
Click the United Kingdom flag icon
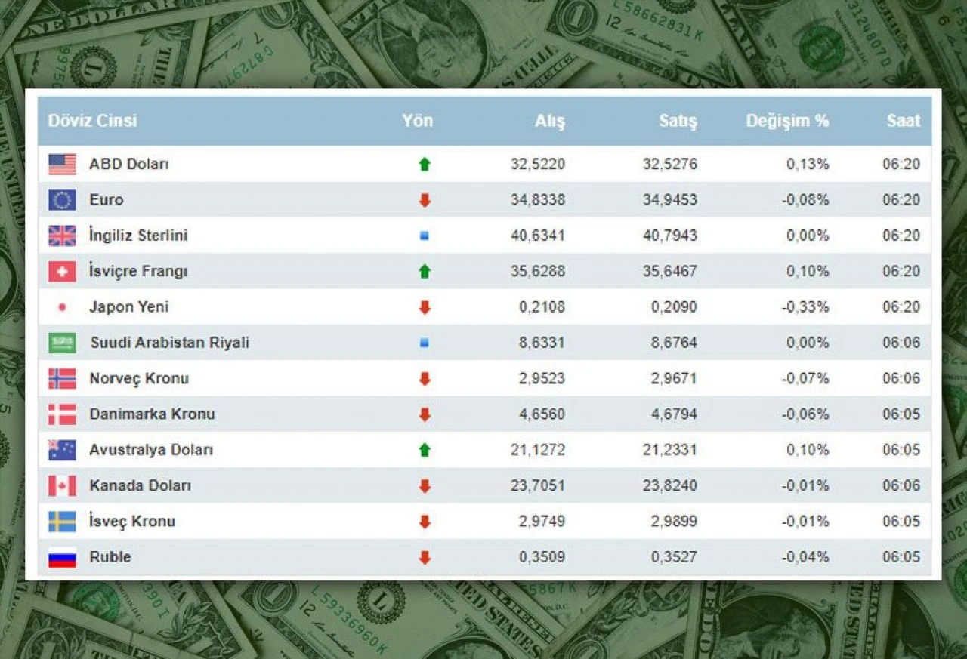(62, 236)
